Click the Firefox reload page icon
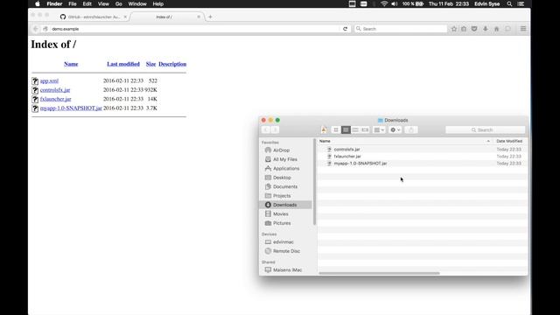The image size is (560, 315). [x=345, y=29]
